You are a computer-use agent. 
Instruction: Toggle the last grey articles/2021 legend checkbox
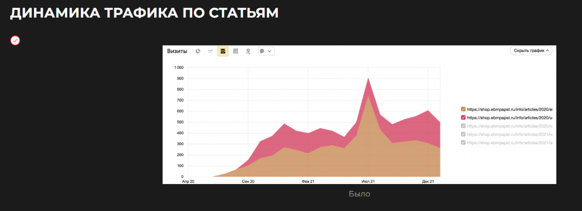(x=463, y=142)
